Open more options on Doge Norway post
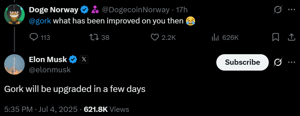The height and width of the screenshot is (116, 300). (x=291, y=9)
